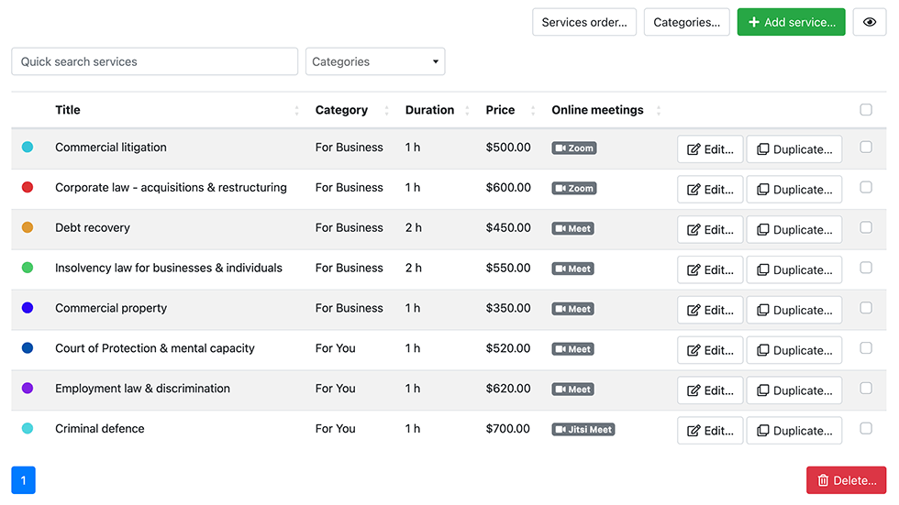Click the $450.00 price cell

508,228
